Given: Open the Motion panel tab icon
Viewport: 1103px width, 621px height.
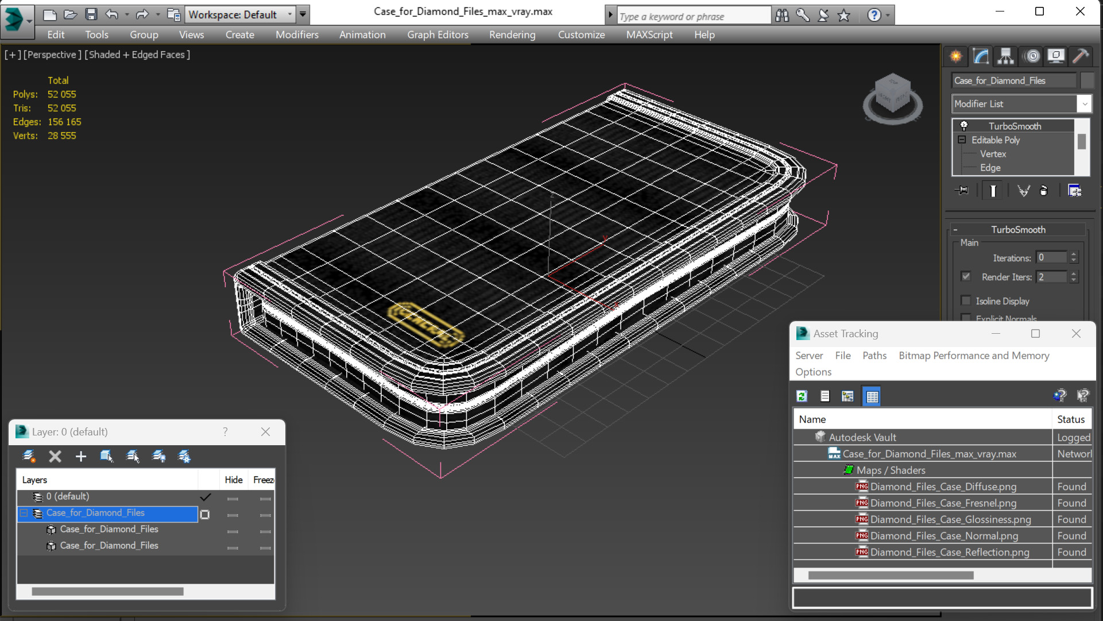Looking at the screenshot, I should pos(1032,56).
